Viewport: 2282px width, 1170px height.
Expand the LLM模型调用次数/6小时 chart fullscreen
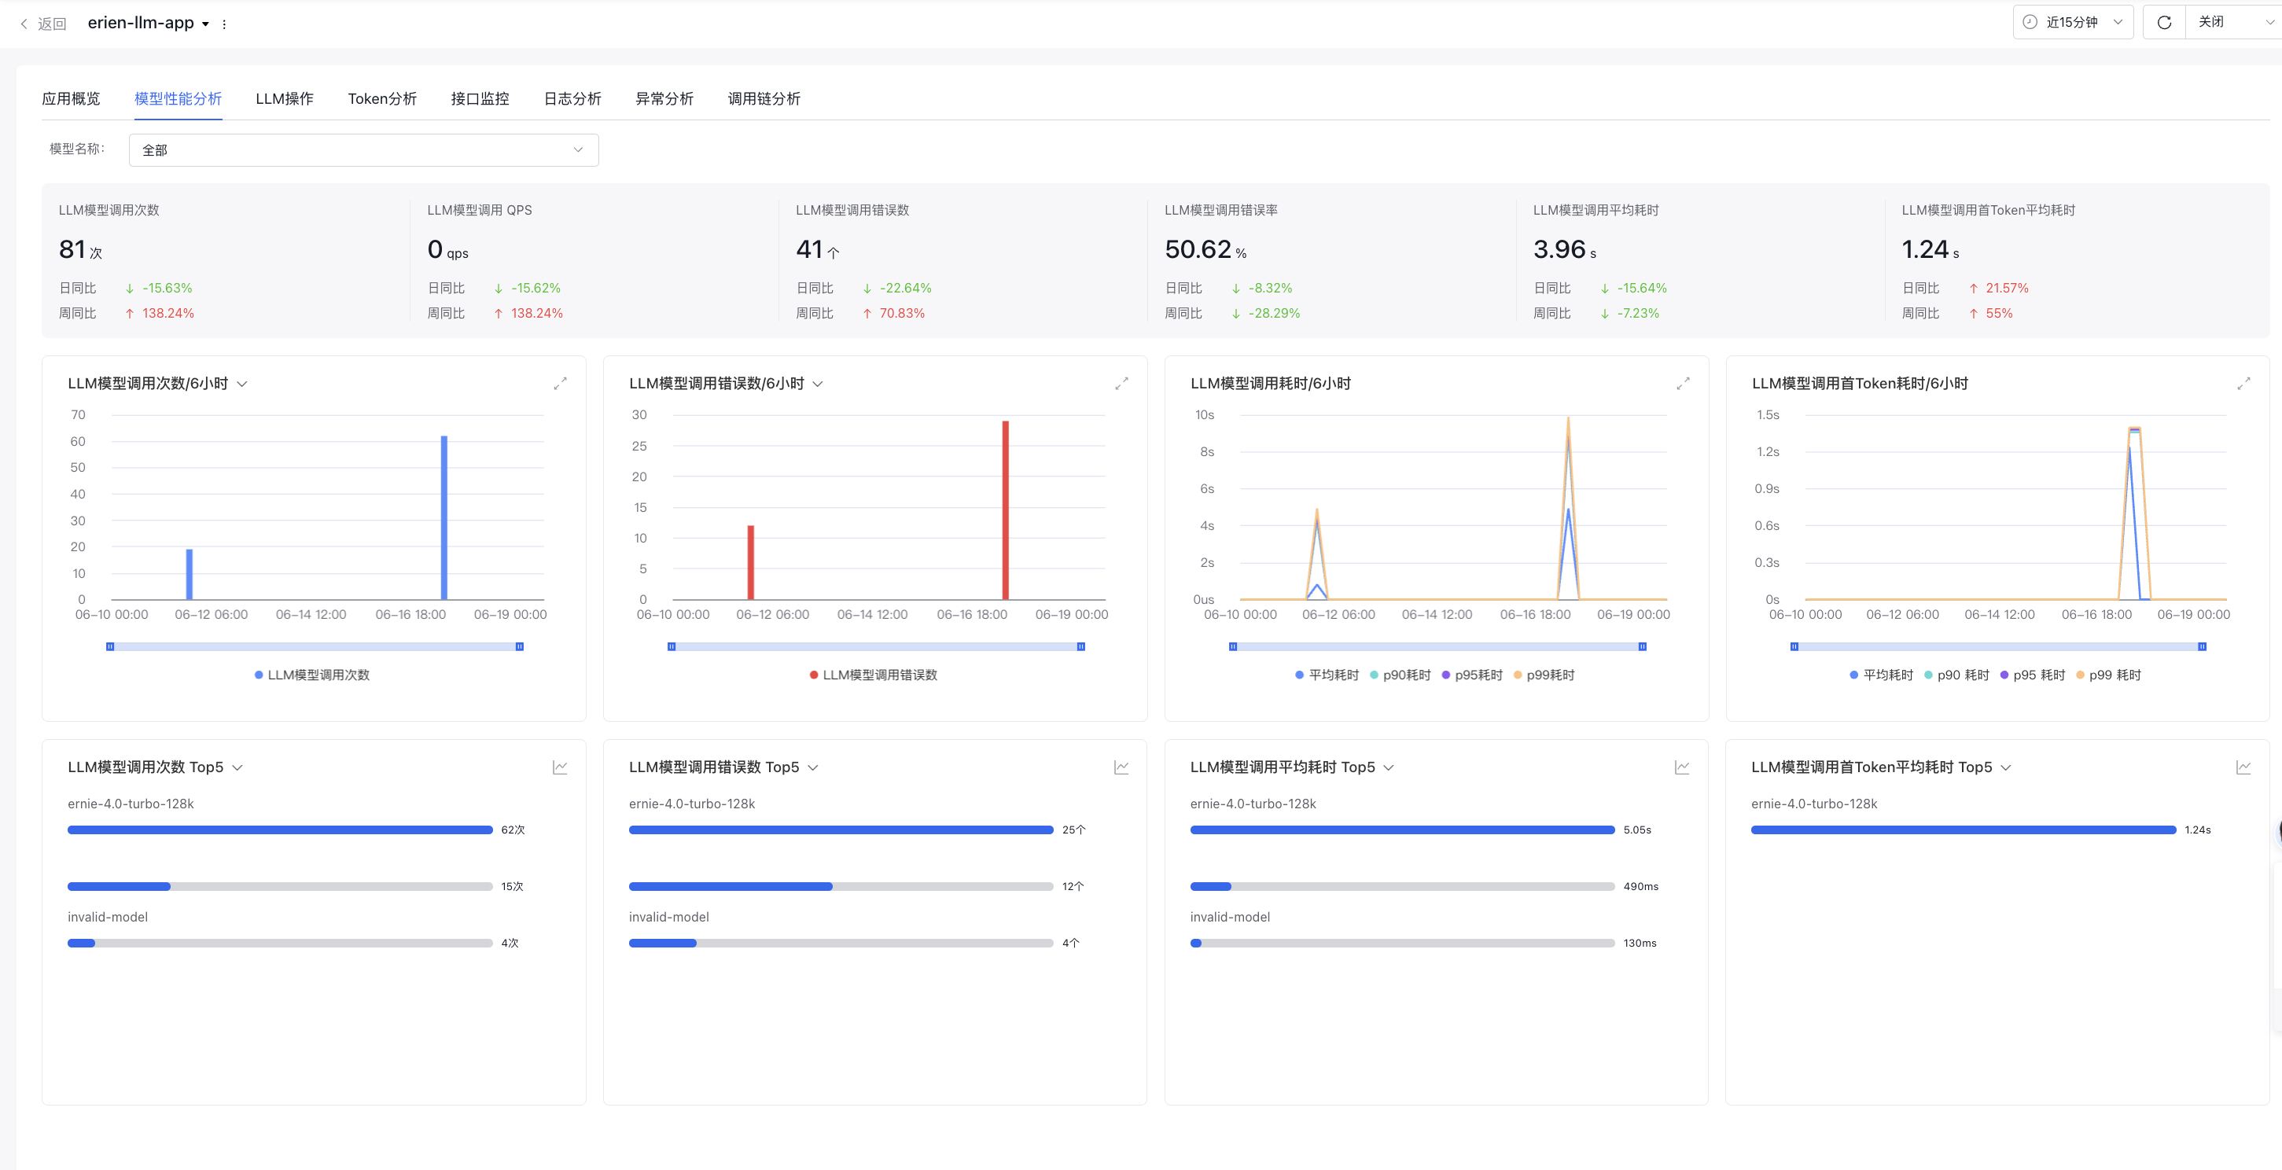560,384
